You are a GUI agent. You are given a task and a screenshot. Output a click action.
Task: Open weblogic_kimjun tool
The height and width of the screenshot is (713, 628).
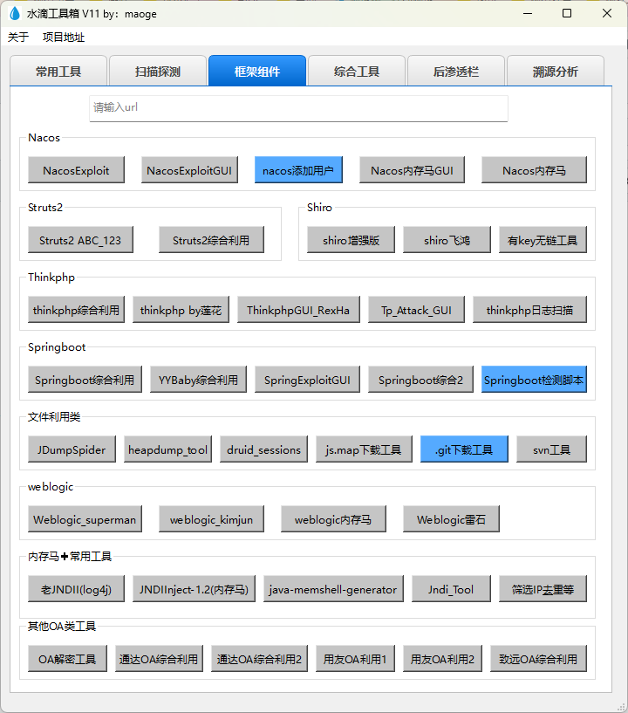[211, 519]
